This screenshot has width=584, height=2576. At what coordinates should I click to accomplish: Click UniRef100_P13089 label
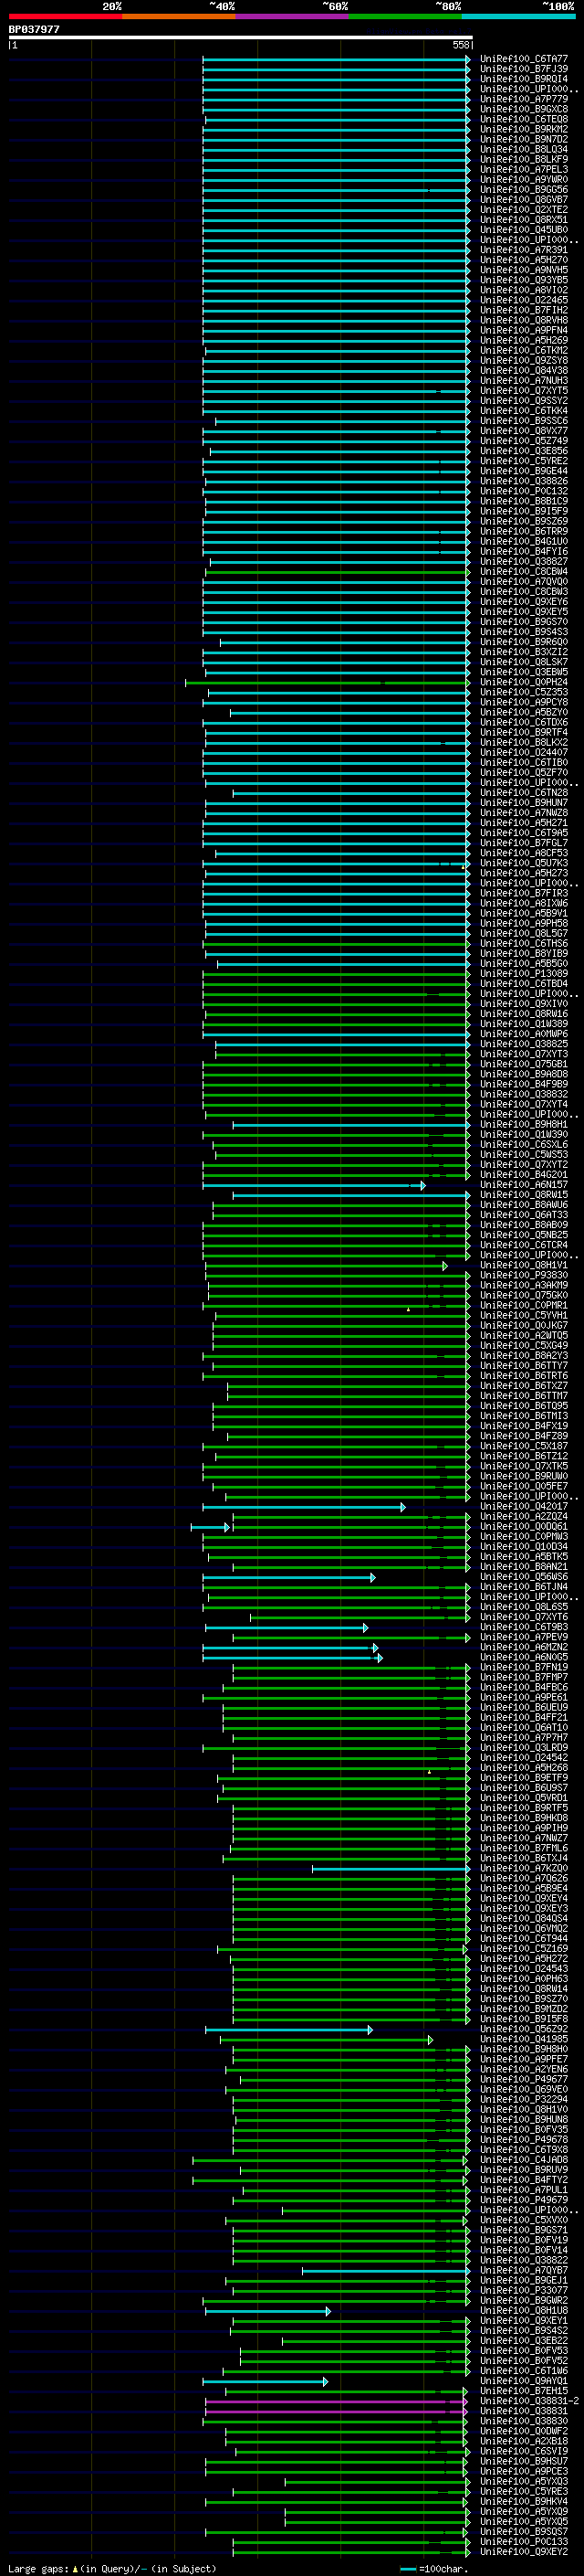(523, 973)
